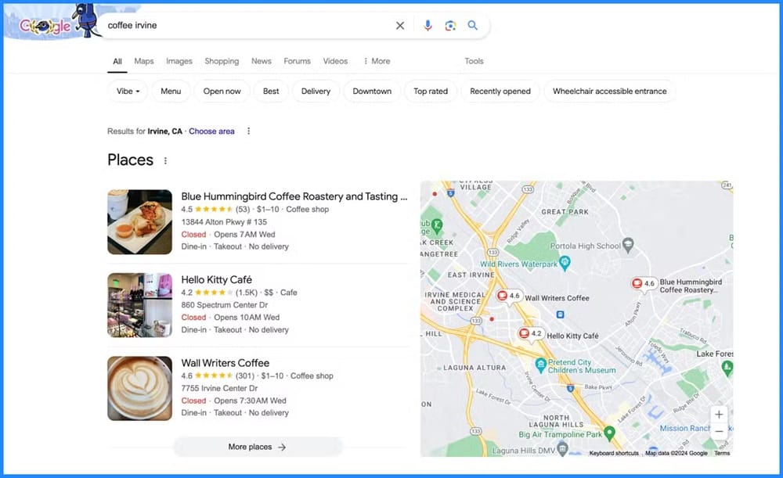Clear the search box with X icon
This screenshot has width=783, height=478.
[x=400, y=26]
